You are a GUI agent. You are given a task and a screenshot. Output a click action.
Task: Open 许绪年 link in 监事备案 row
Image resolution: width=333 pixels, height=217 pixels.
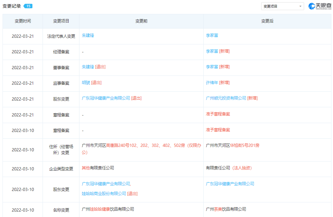212,82
